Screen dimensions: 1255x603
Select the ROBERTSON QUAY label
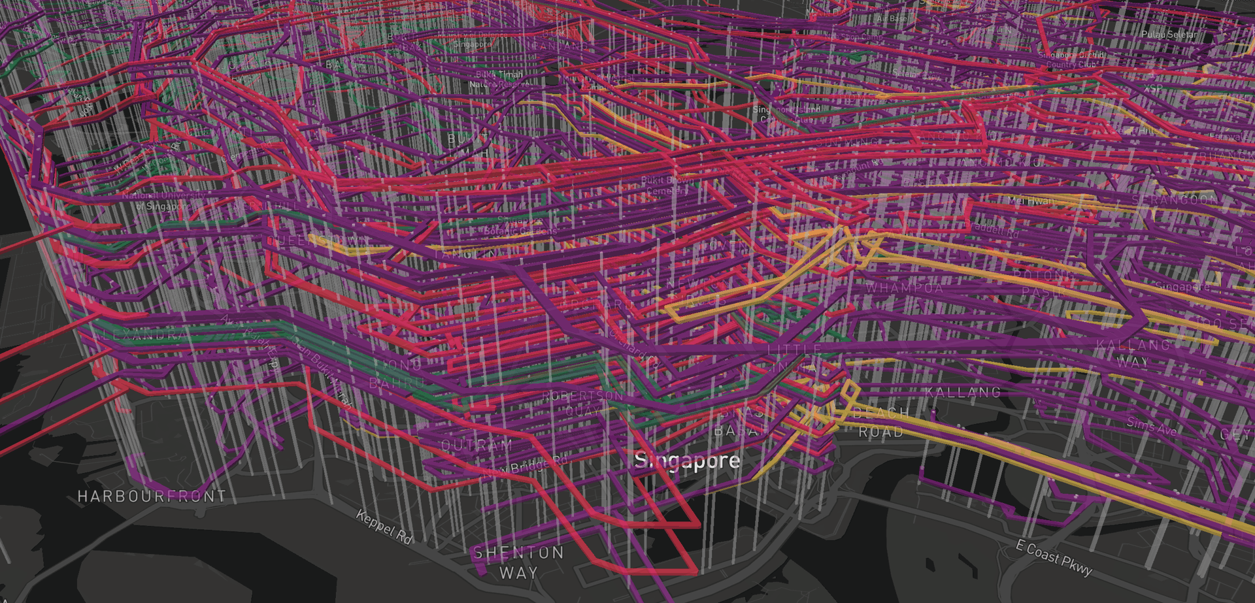582,404
